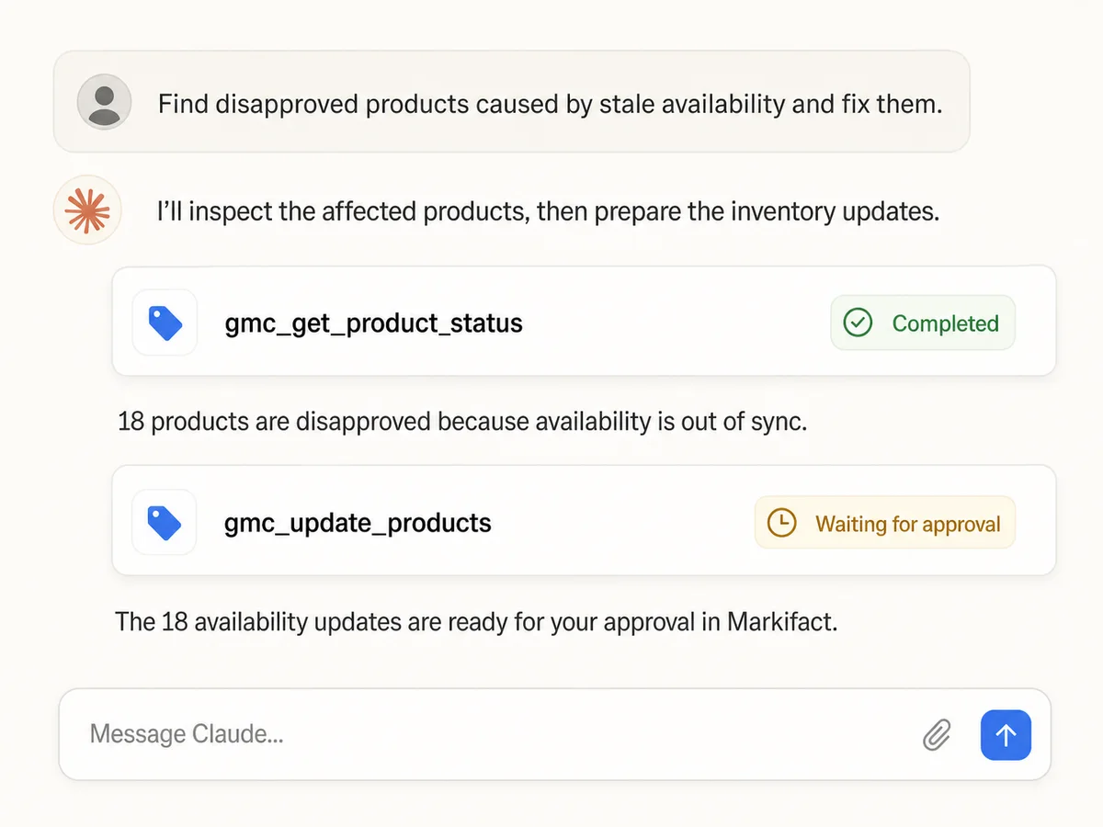Send message with blue arrow button
The height and width of the screenshot is (827, 1103).
point(1006,735)
